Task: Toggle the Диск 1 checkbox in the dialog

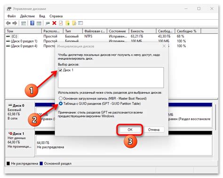Action: coord(61,70)
